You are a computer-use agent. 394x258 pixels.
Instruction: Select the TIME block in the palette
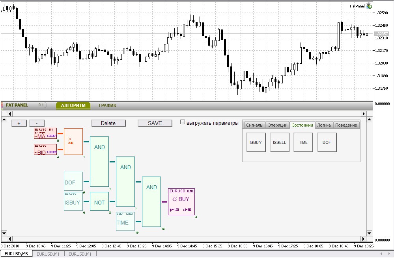[303, 143]
